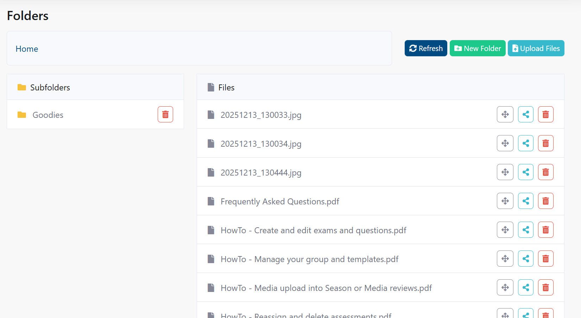Delete HowTo - Manage your group and templates.pdf

[x=545, y=259]
